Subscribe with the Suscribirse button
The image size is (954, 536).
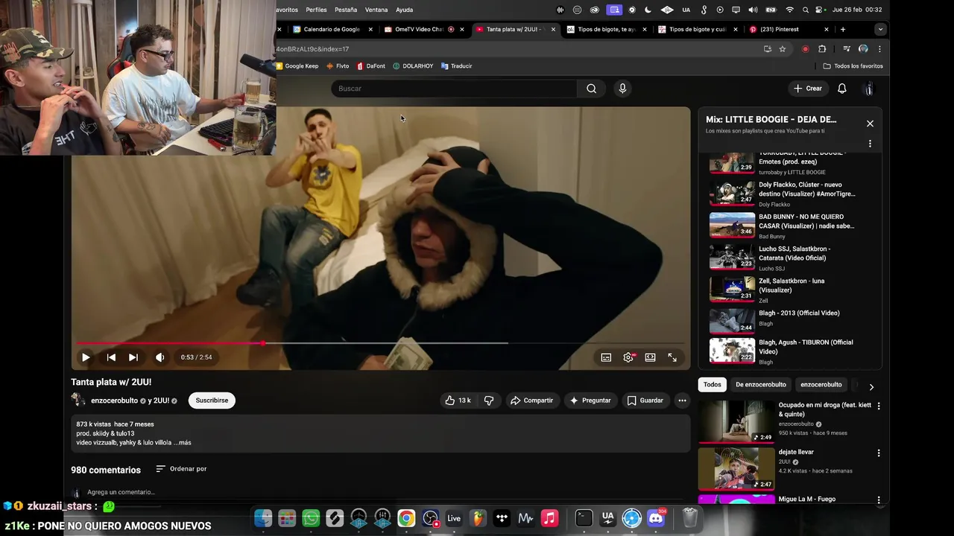click(x=212, y=401)
